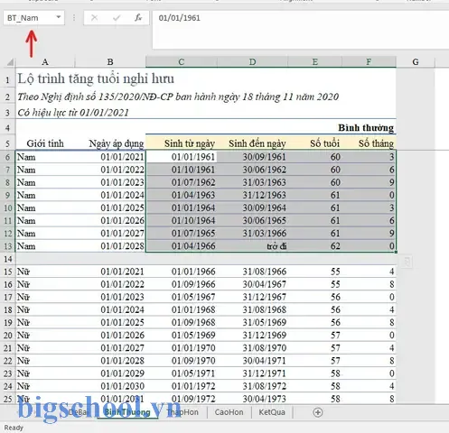Click the 'Có hiệu lực từ 01/01/2021' cell
The image size is (449, 433).
73,113
